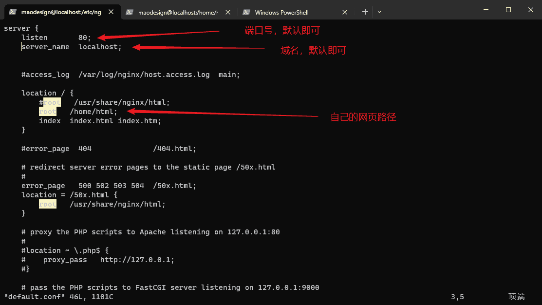Click the "default.conf" status line text
The width and height of the screenshot is (542, 305).
pyautogui.click(x=34, y=296)
